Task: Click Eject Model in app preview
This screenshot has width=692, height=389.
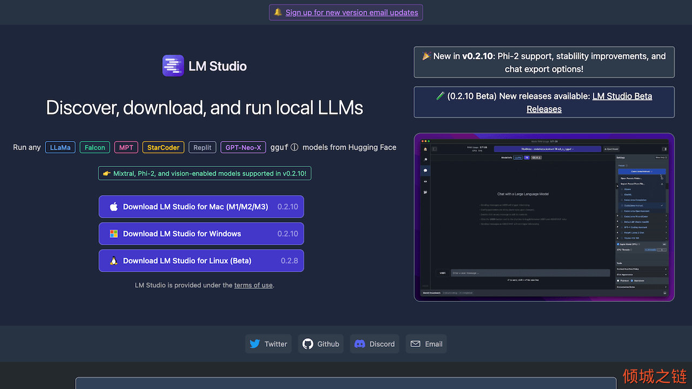Action: (612, 149)
